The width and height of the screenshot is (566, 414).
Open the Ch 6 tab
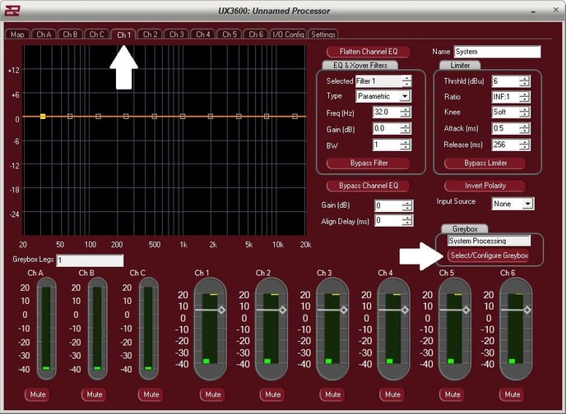point(256,34)
